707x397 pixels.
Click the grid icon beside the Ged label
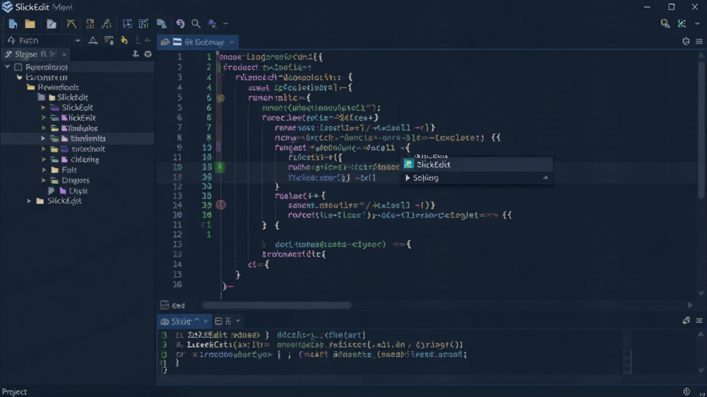(x=164, y=305)
